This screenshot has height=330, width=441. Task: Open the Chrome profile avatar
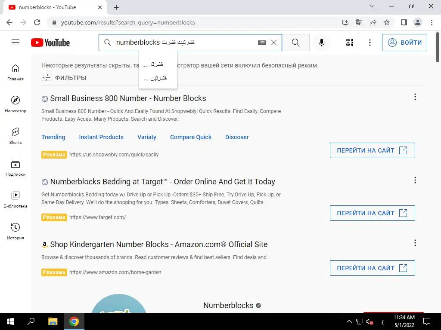pyautogui.click(x=418, y=22)
